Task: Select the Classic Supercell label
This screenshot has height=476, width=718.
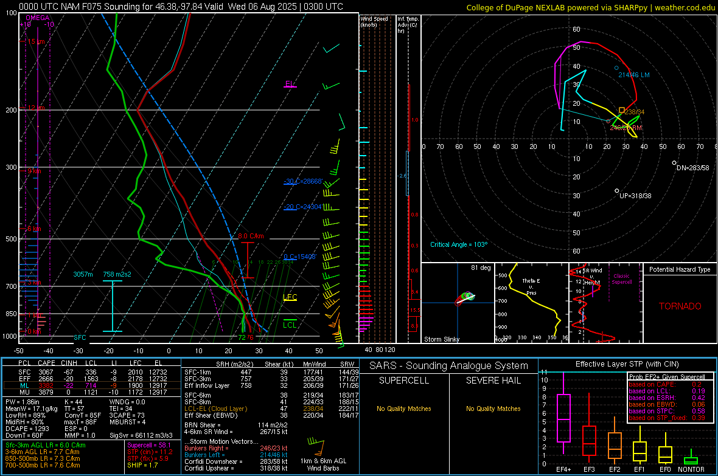Action: 621,279
